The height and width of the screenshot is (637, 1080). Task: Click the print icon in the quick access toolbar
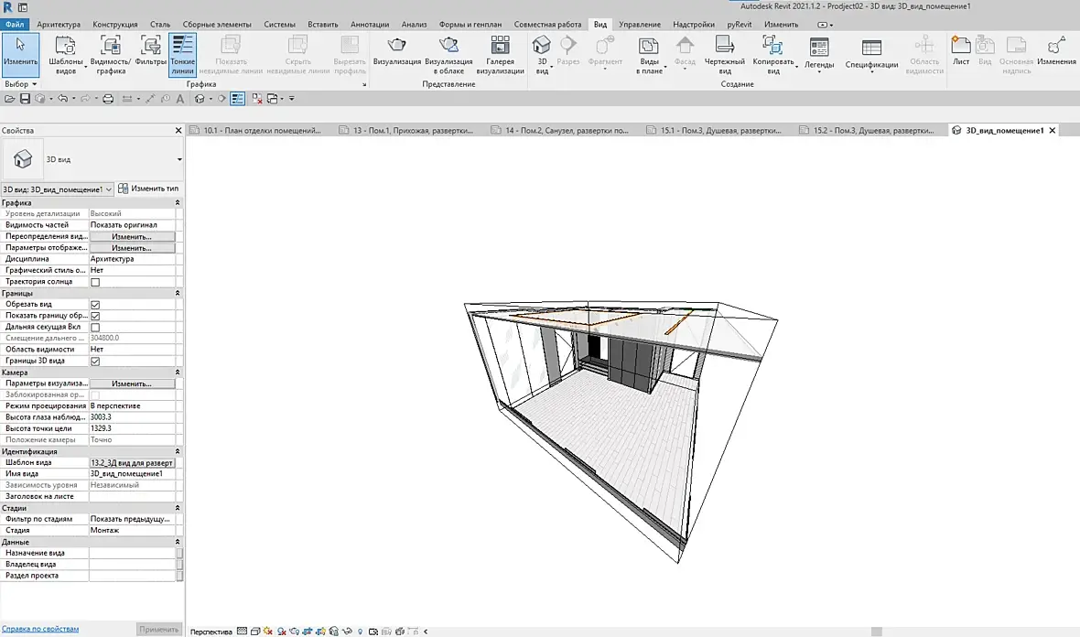[108, 99]
